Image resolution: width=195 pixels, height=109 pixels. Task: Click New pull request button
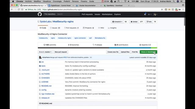61,52
